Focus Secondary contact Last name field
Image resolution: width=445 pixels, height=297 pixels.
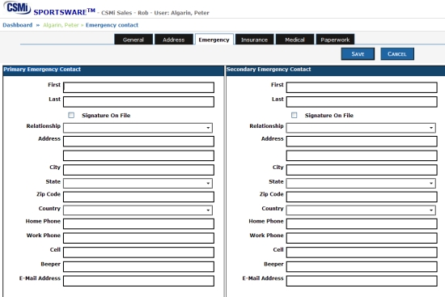[362, 102]
